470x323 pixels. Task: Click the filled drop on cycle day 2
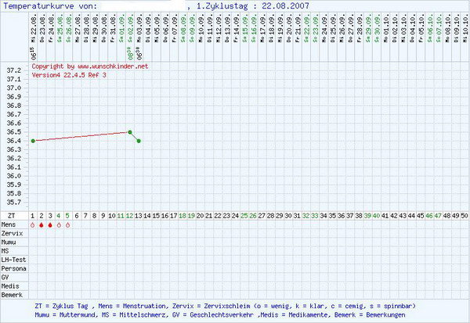[x=42, y=224]
